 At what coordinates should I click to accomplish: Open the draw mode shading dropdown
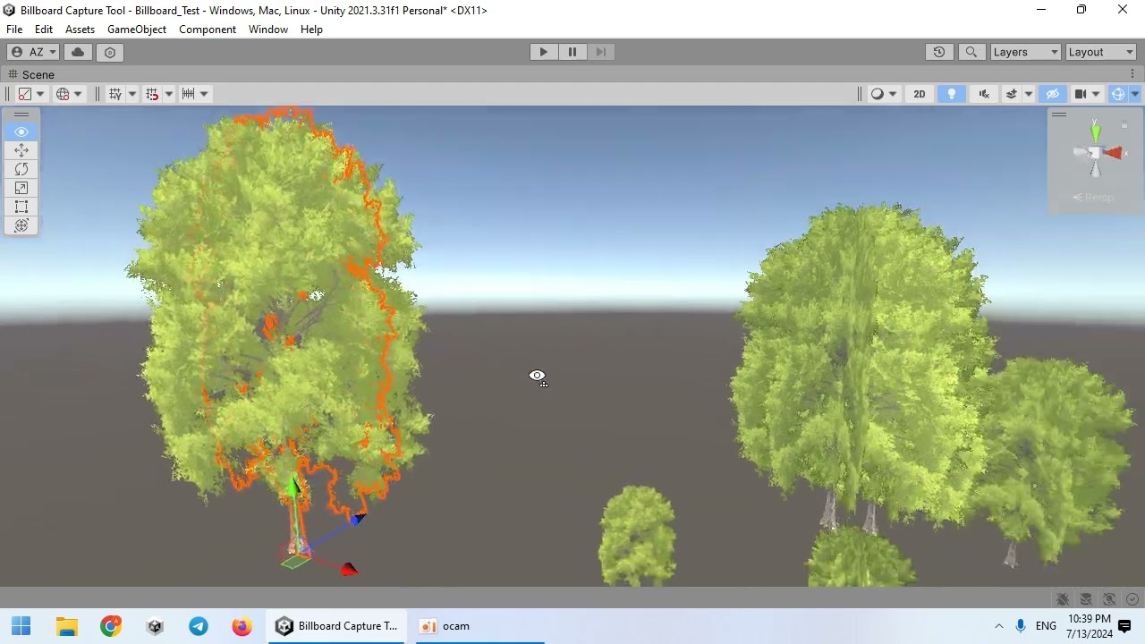[884, 93]
